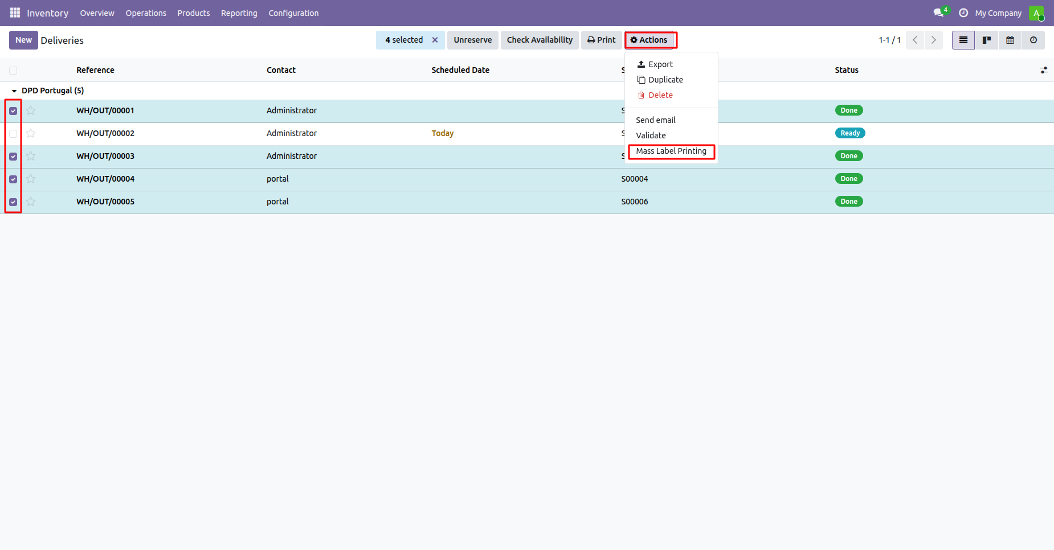The width and height of the screenshot is (1054, 550).
Task: Sort by Scheduled Date column header
Action: click(460, 70)
